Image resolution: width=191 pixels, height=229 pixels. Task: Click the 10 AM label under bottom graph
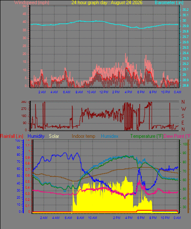(93, 218)
